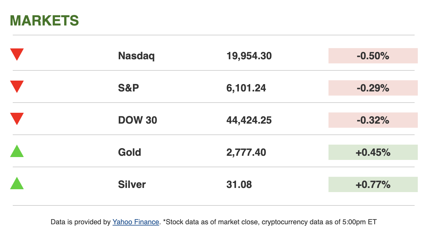The width and height of the screenshot is (428, 237).
Task: Click the Gold +0.45% change badge
Action: pyautogui.click(x=373, y=152)
